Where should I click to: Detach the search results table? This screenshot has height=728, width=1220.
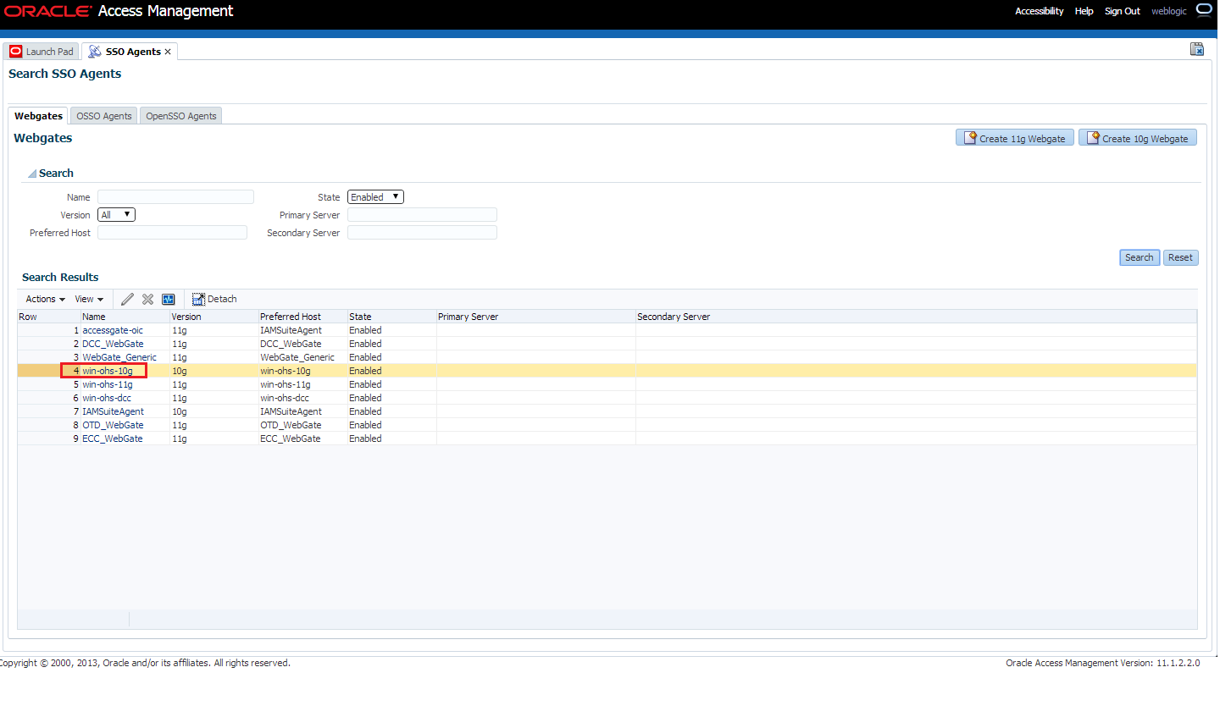[x=214, y=299]
